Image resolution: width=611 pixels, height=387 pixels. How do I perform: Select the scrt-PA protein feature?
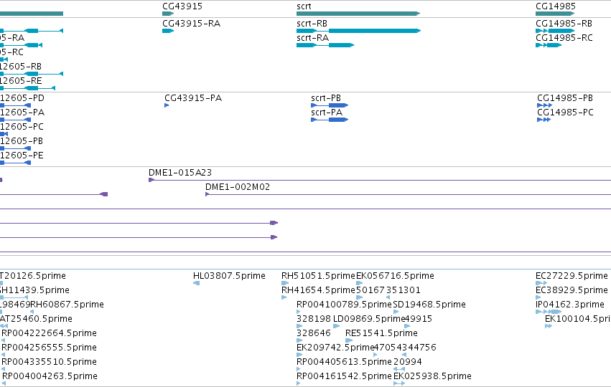point(330,120)
